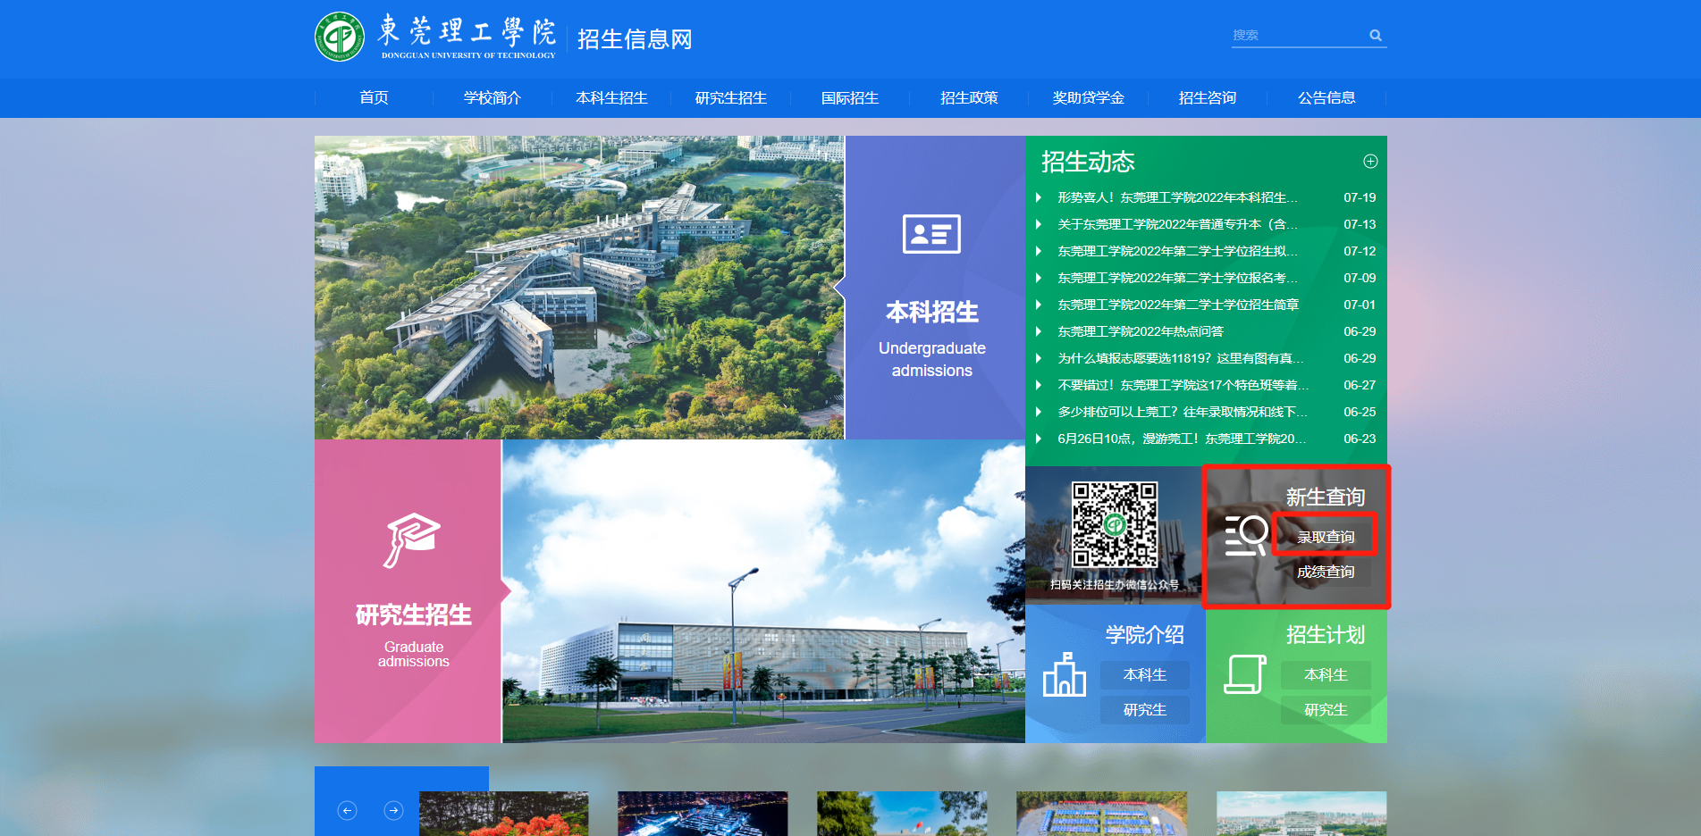
Task: Open the 本科生招生 menu
Action: (x=611, y=98)
